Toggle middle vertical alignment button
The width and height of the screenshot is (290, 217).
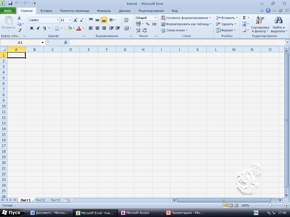coord(97,20)
